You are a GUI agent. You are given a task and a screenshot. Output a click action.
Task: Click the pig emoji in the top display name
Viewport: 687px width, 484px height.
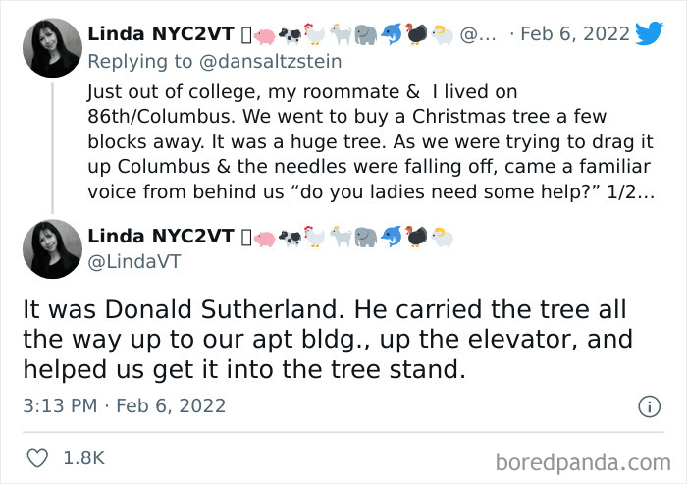[264, 35]
